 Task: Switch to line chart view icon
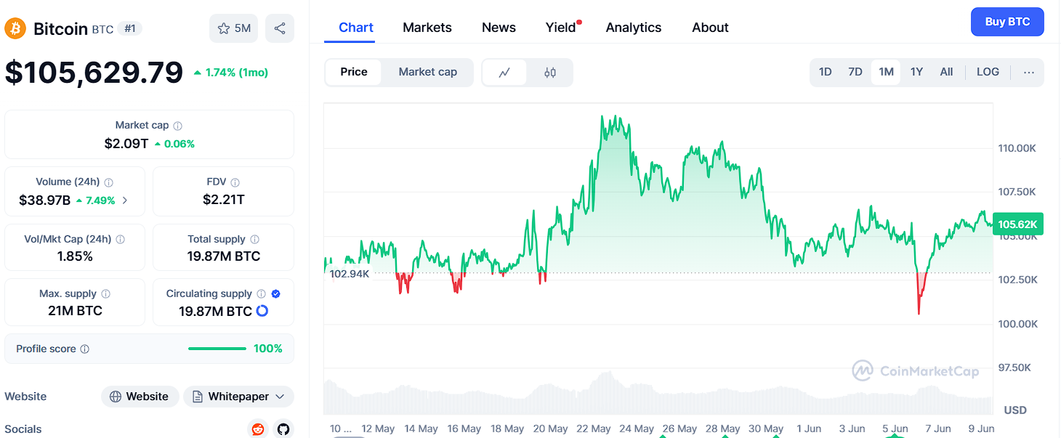[504, 72]
